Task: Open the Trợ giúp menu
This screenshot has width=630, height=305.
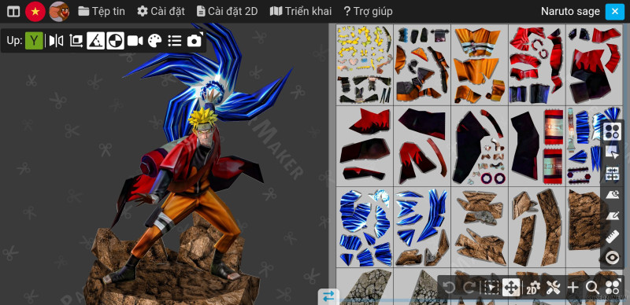Action: tap(368, 11)
